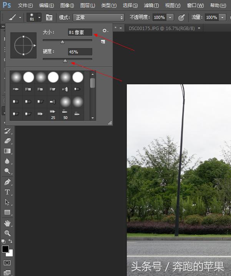Select the first hard round brush preset
Image resolution: width=231 pixels, height=276 pixels.
28,77
